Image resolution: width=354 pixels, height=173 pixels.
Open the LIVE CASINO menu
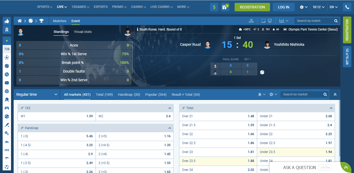pyautogui.click(x=162, y=7)
